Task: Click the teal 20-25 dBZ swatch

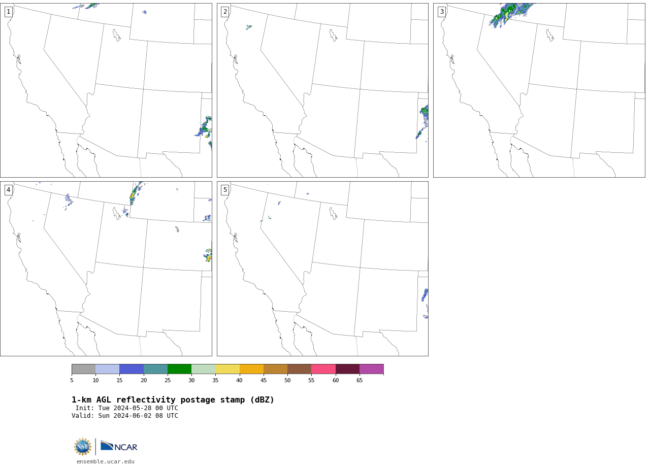Action: (x=155, y=369)
